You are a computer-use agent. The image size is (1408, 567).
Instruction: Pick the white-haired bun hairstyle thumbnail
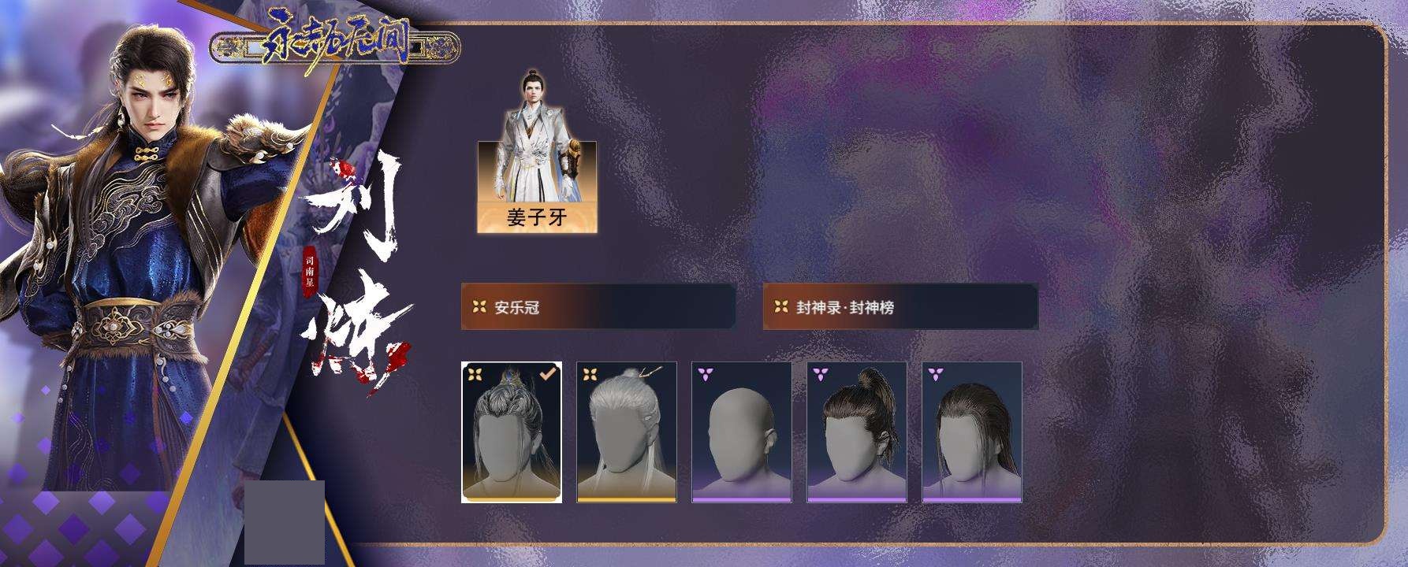[x=627, y=432]
